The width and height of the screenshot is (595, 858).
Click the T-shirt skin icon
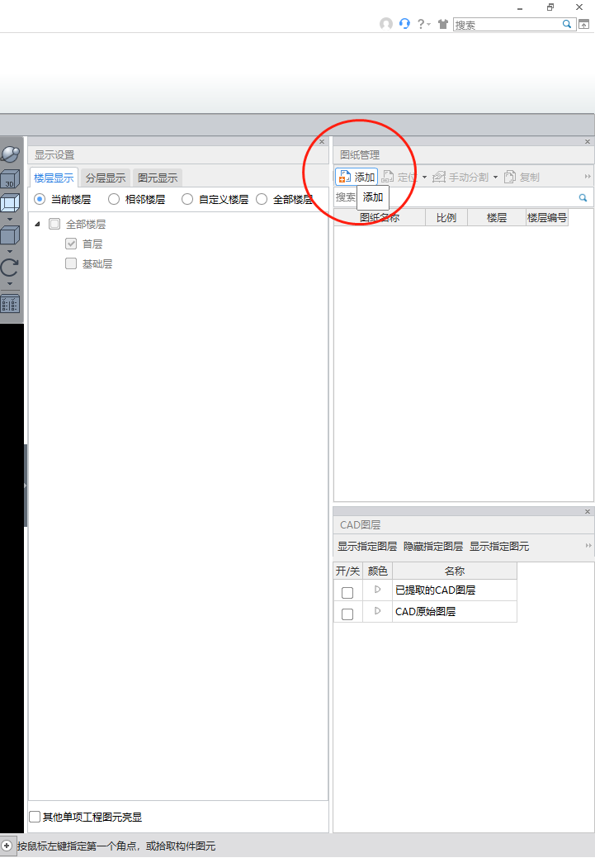tap(443, 24)
